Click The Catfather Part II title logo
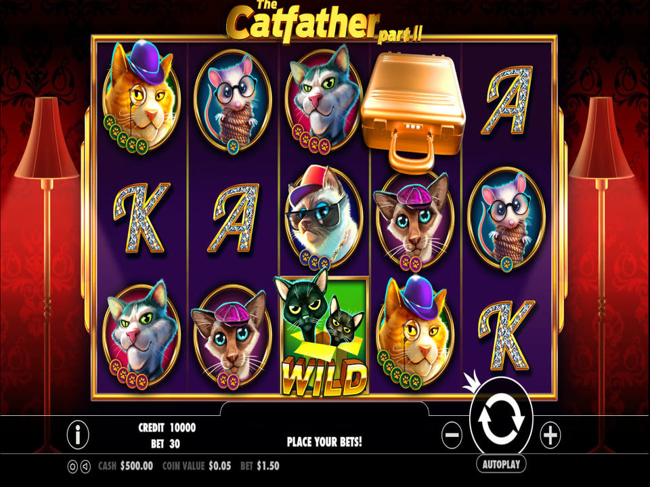The width and height of the screenshot is (650, 487). tap(324, 22)
